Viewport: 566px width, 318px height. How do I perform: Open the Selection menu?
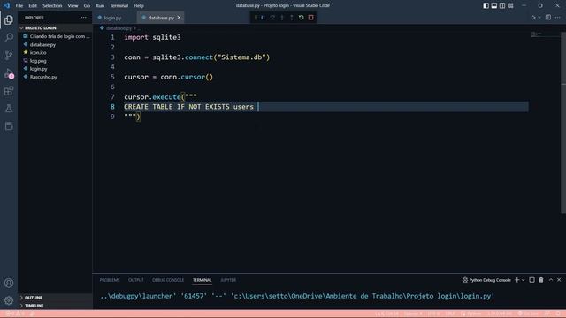(x=52, y=5)
